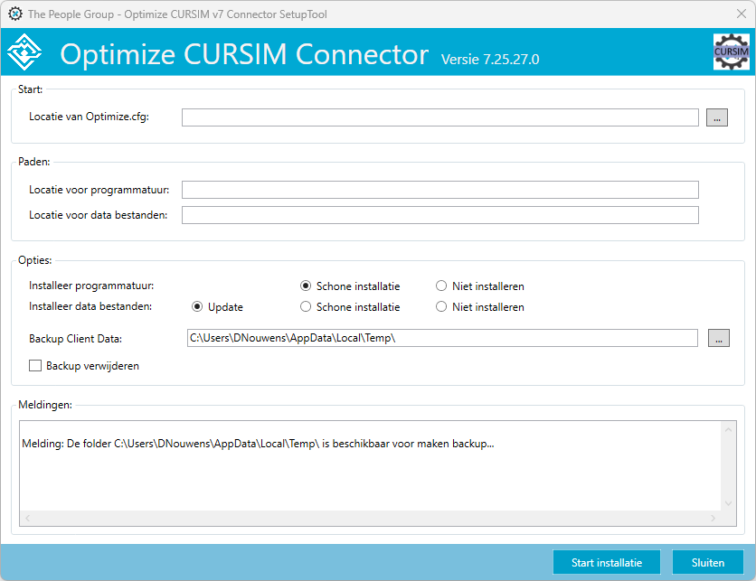Screen dimensions: 756x581
Task: Click the Locatie voor programmatuur field
Action: [x=440, y=190]
